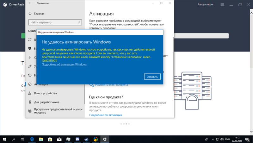Open the DriverPack hamburger menu
Image resolution: width=253 pixels, height=143 pixels.
click(222, 4)
